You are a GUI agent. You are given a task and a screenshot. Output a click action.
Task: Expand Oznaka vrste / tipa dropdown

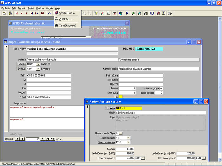[x=121, y=133]
